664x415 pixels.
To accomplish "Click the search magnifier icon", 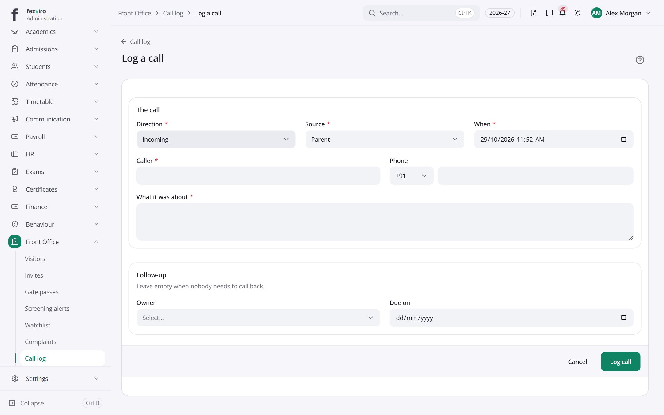I will point(372,13).
